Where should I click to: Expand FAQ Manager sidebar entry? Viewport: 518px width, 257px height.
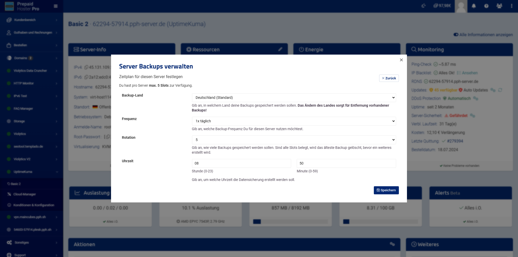pos(32,108)
